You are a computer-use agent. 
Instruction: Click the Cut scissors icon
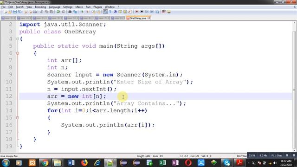[41, 12]
